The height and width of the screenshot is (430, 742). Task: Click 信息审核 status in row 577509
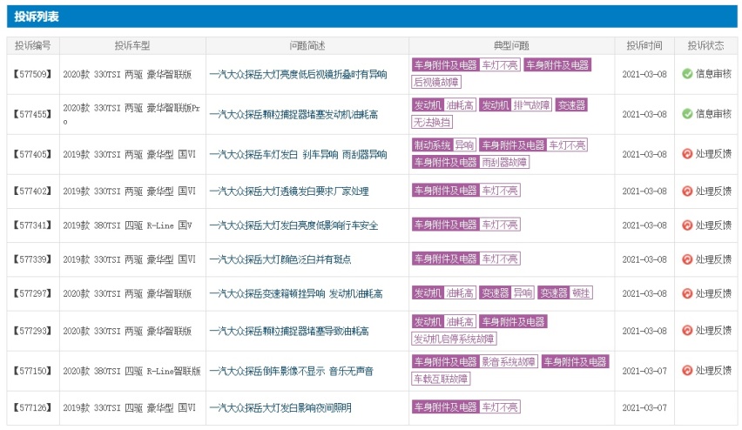click(x=713, y=74)
